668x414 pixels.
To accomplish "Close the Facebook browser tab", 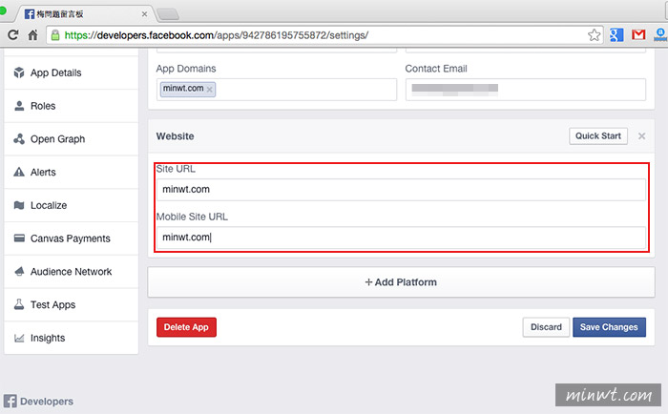I will (x=144, y=14).
